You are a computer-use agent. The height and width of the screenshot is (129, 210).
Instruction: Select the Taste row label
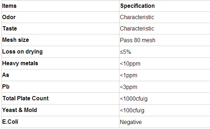[10, 28]
